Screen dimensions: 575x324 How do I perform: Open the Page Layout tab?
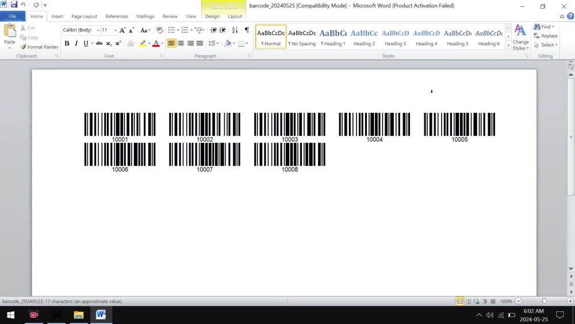(x=85, y=16)
